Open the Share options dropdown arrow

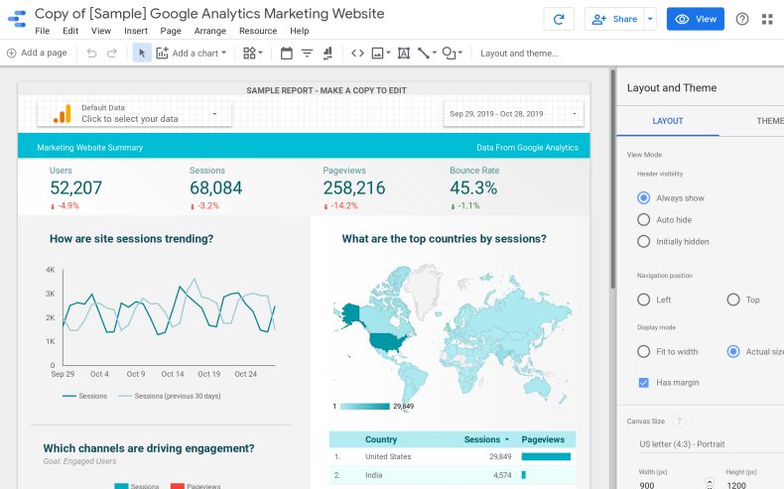[650, 19]
